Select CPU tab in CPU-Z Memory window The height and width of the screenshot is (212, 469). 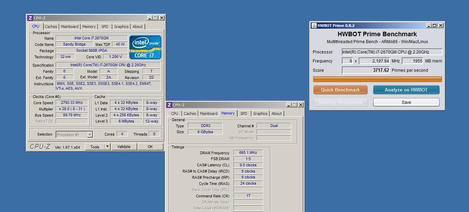click(x=175, y=113)
